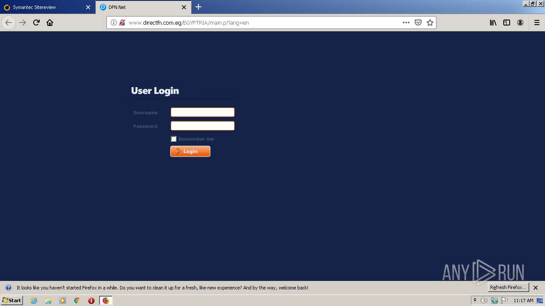Close the DFN Net tab
Viewport: 545px width, 306px height.
184,7
